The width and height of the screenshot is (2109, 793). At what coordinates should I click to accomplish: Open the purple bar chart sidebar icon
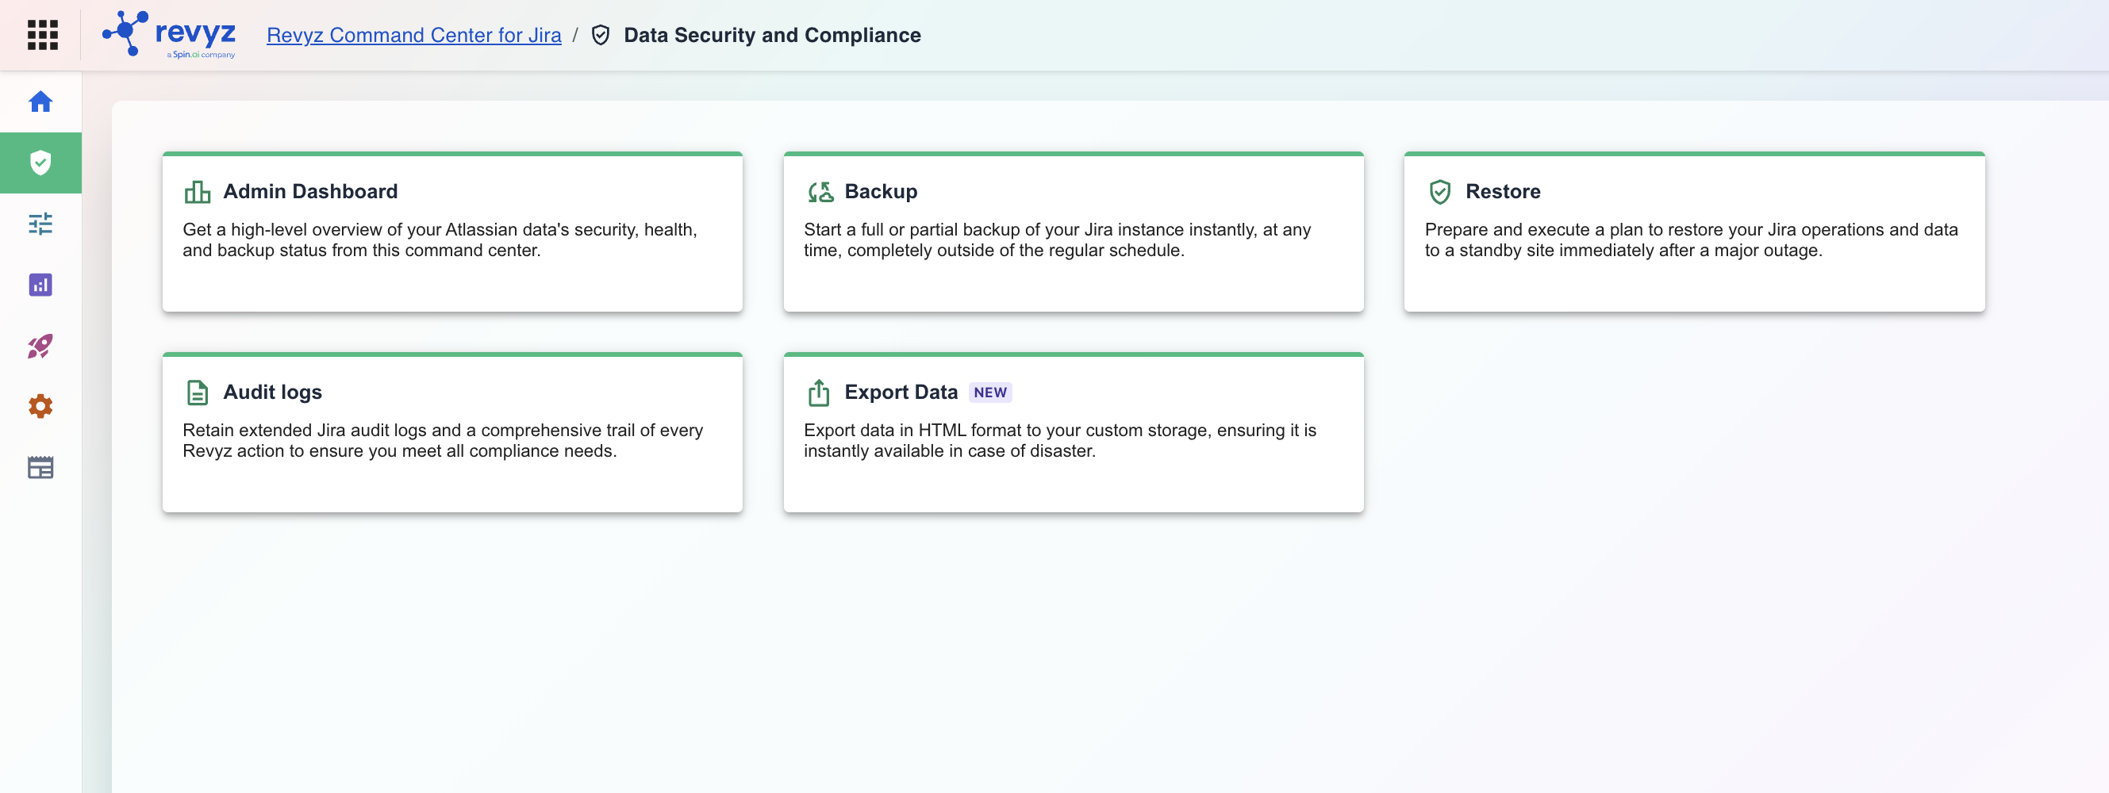point(40,285)
